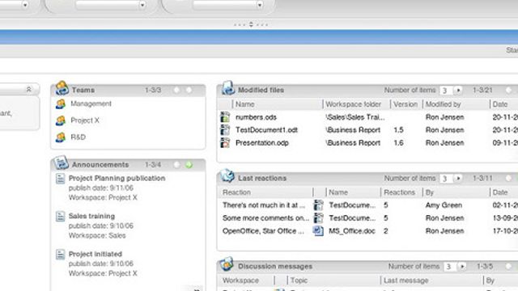Click the \Sales\Sales Trai... workspace folder cell
The height and width of the screenshot is (291, 518).
pos(355,117)
